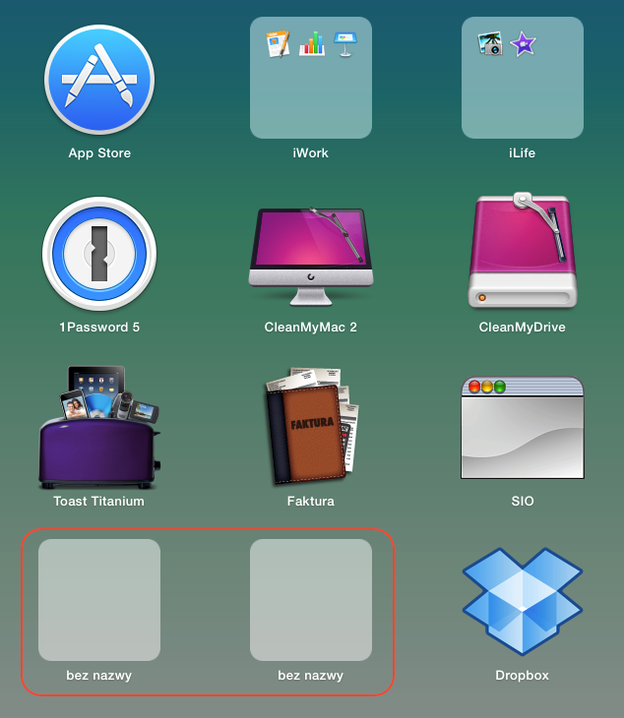The height and width of the screenshot is (718, 624).
Task: Launch the CleanMyDrive icon
Action: pyautogui.click(x=523, y=251)
